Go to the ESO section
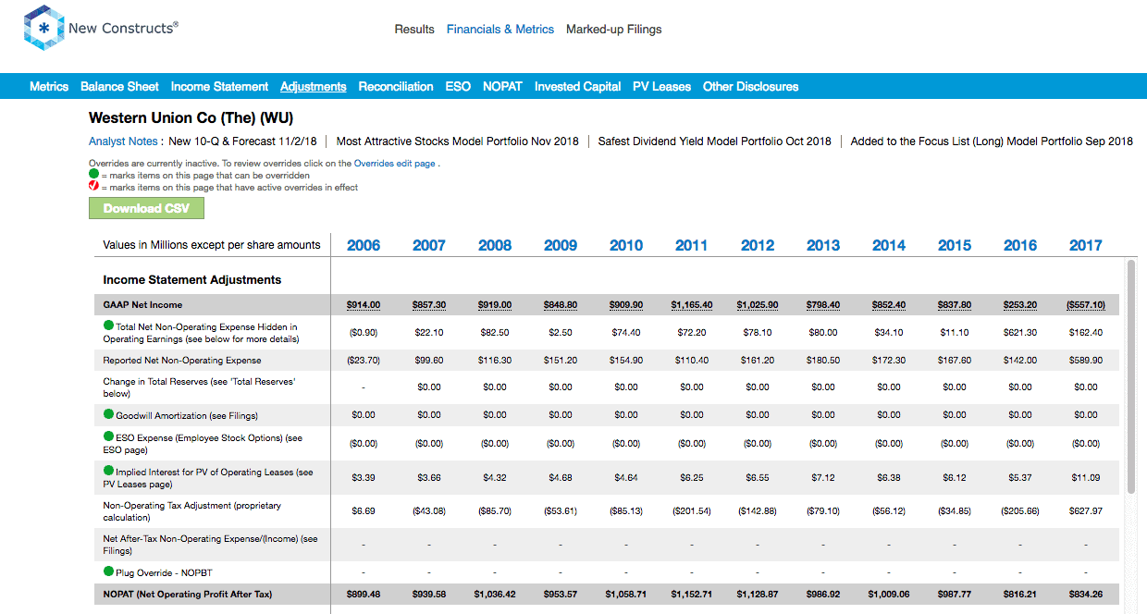 click(x=458, y=86)
